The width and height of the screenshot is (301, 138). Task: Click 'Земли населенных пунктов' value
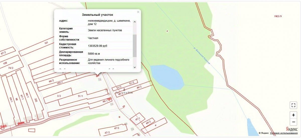coord(105,30)
